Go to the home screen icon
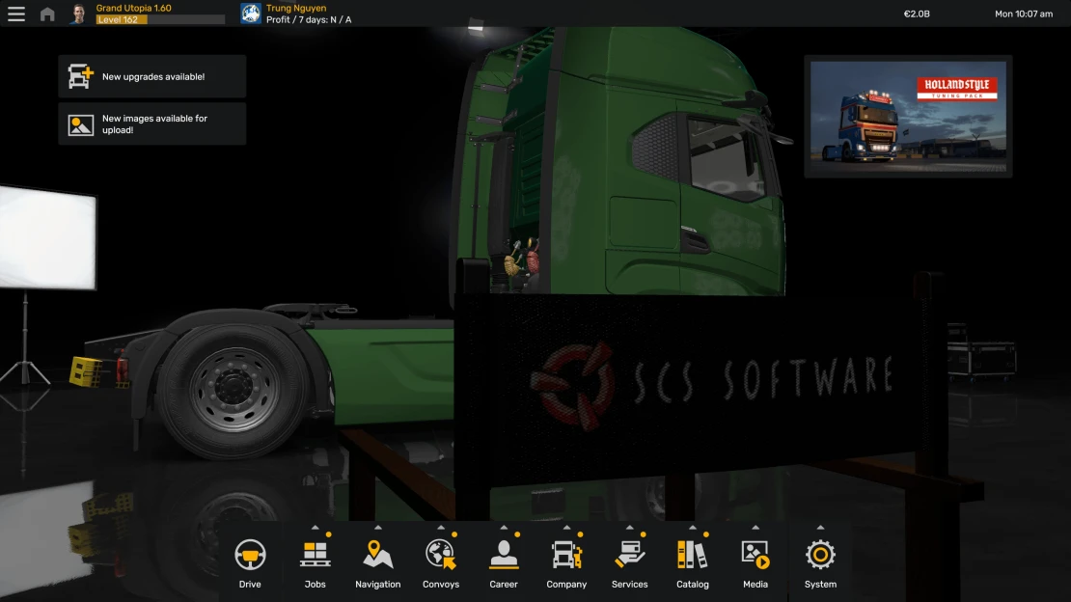Screen dimensions: 1071x602 click(x=47, y=14)
